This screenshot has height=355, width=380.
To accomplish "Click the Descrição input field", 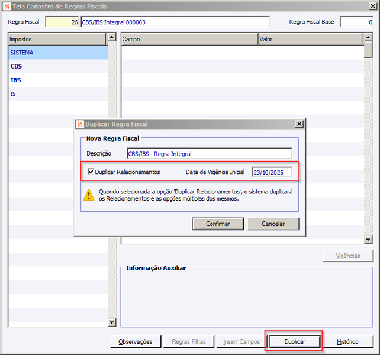I will (x=209, y=154).
